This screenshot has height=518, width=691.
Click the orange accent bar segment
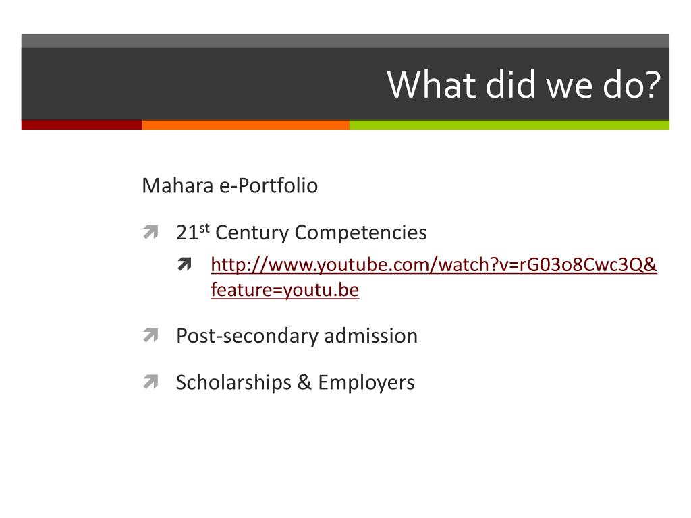(246, 125)
